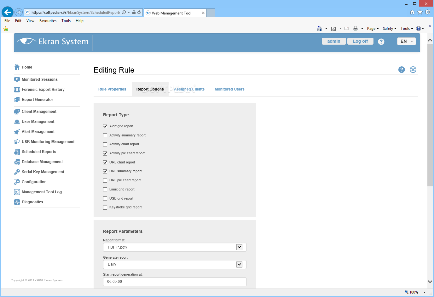Click the Favorites star icon at top right

pyautogui.click(x=420, y=12)
